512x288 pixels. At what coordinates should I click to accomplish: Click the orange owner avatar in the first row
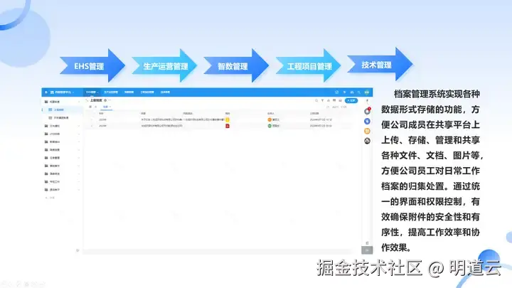point(270,120)
